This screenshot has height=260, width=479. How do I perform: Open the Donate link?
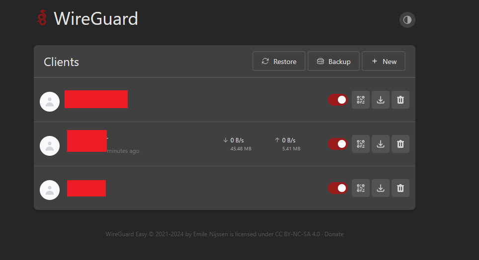[x=334, y=234]
